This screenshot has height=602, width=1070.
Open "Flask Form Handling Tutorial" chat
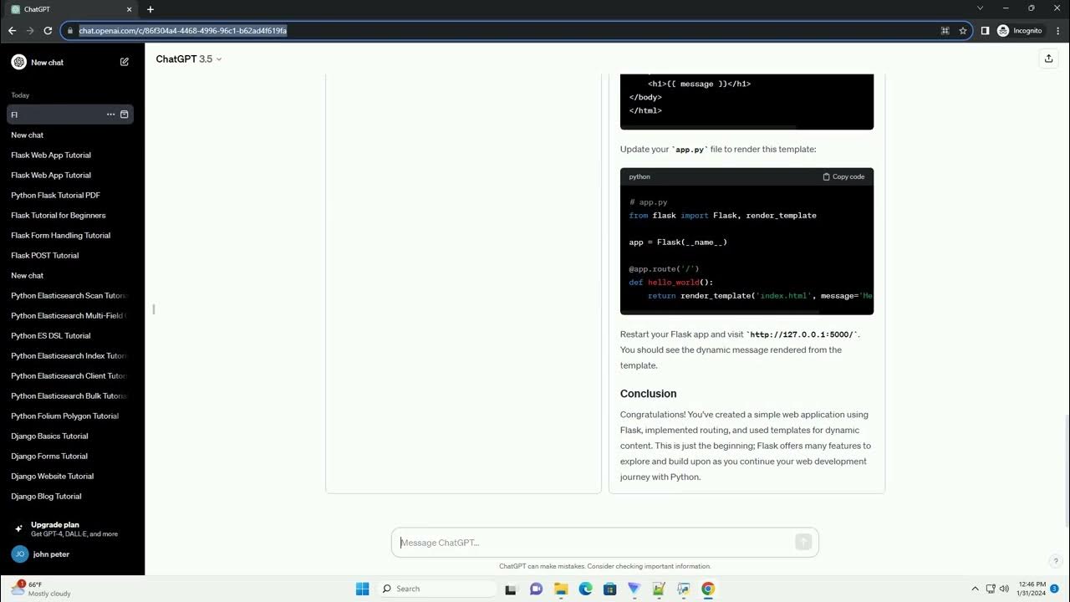70,235
